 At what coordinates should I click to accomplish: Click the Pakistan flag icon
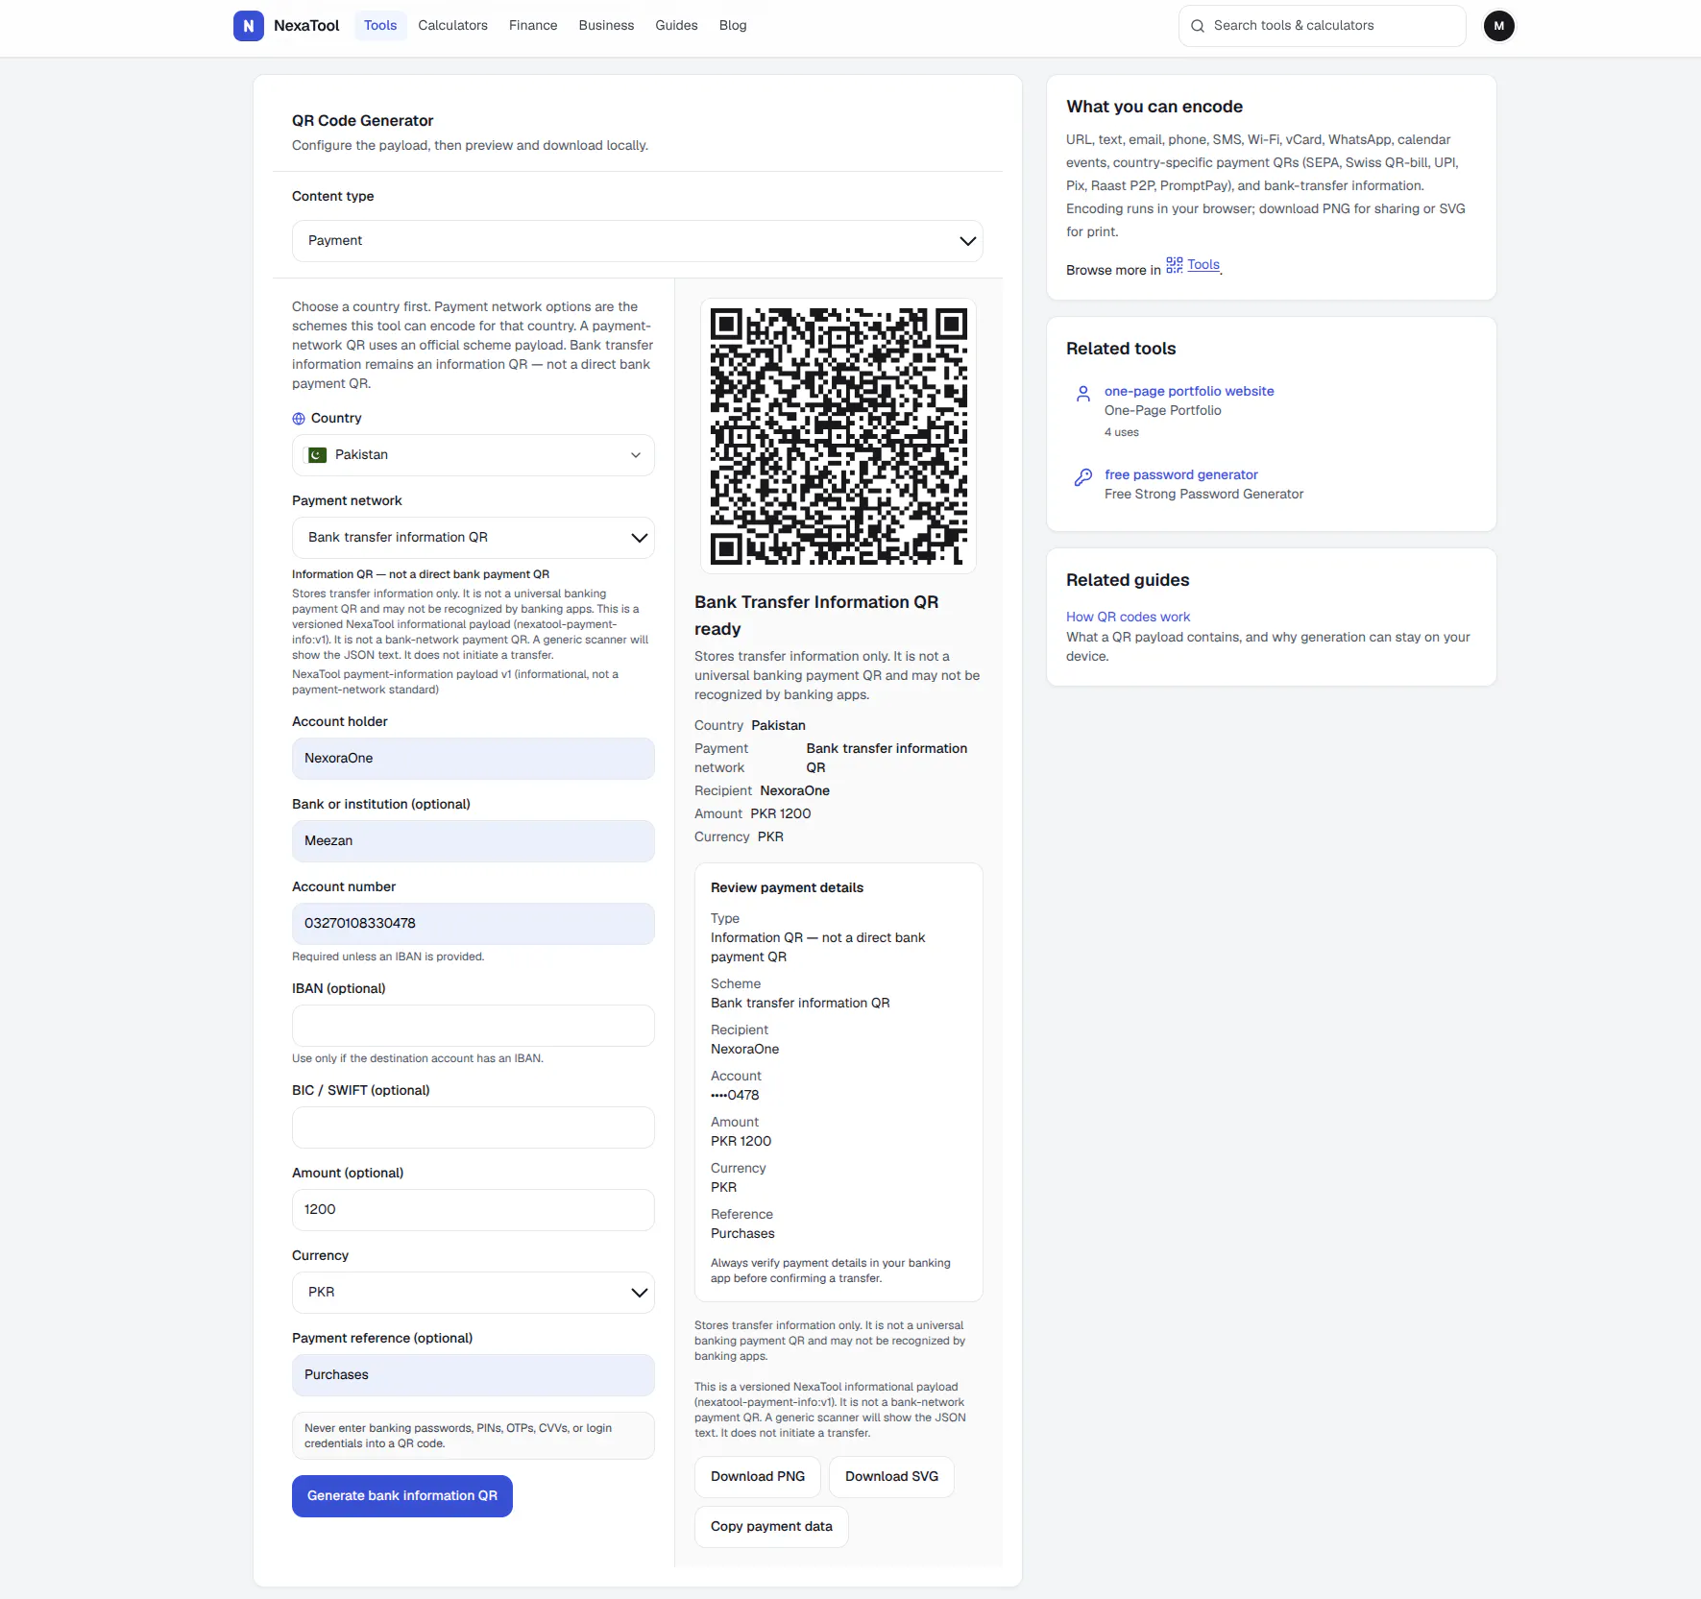[317, 455]
